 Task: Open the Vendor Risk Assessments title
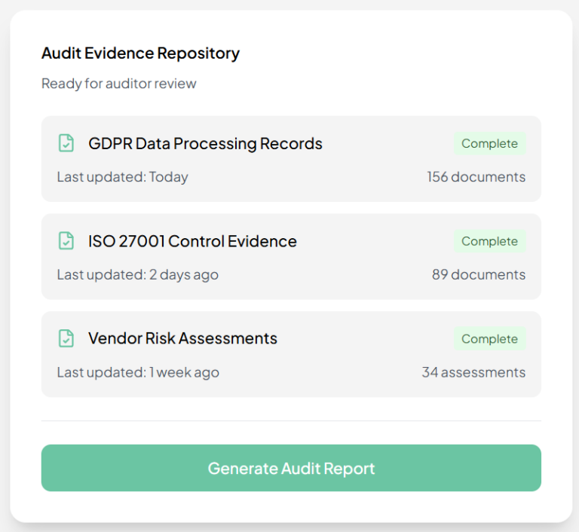[182, 338]
